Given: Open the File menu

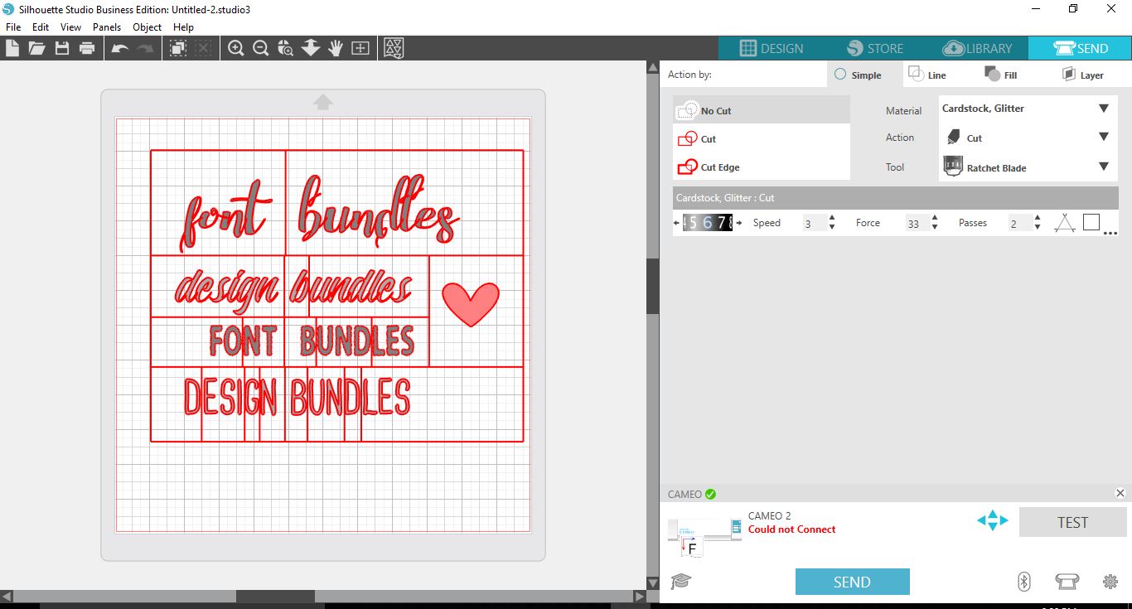Looking at the screenshot, I should click(12, 27).
